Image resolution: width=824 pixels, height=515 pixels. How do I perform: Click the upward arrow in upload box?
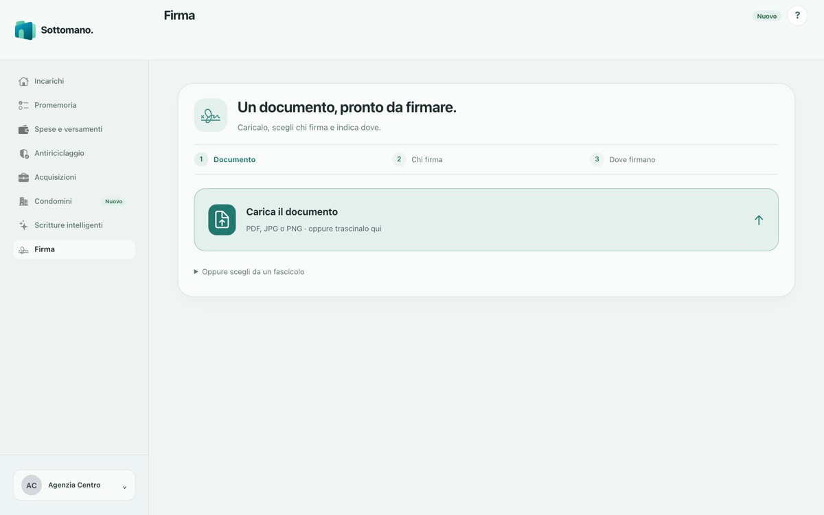(759, 220)
